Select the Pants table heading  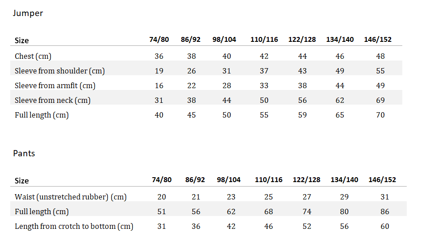(x=24, y=153)
